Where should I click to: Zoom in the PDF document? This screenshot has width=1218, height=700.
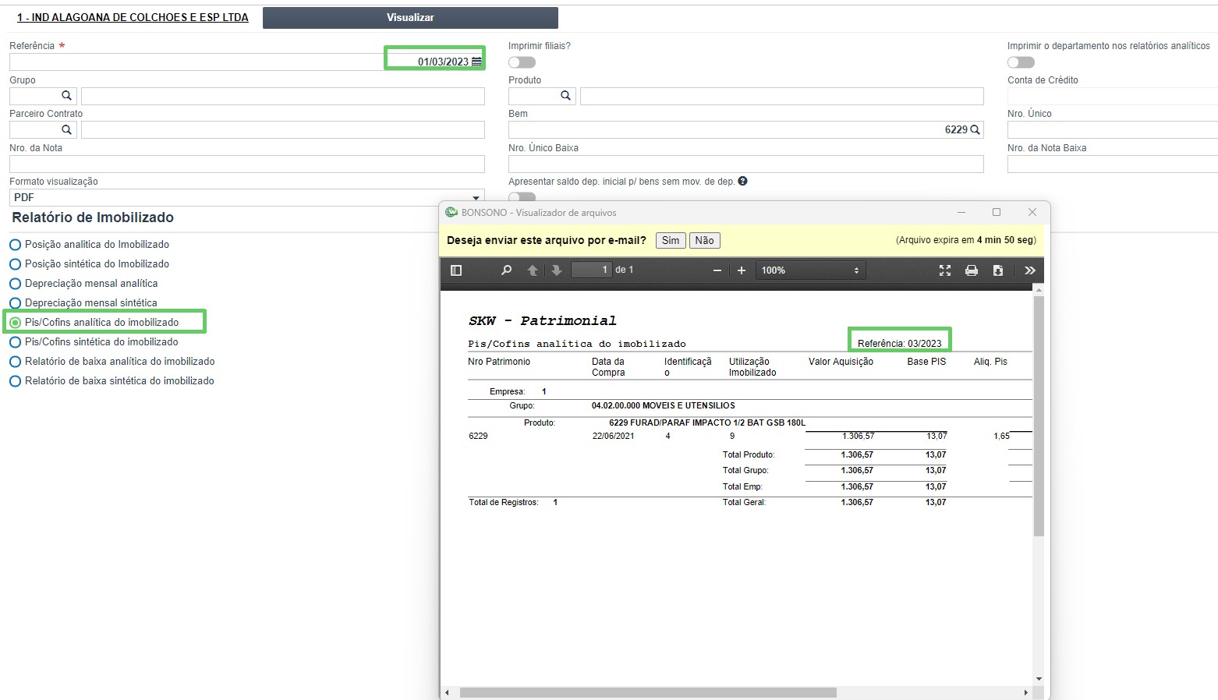(x=742, y=270)
